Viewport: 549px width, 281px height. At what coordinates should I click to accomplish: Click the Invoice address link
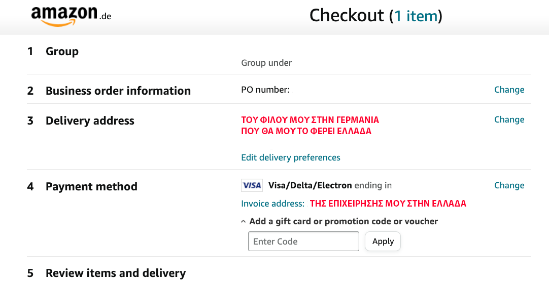pos(273,204)
